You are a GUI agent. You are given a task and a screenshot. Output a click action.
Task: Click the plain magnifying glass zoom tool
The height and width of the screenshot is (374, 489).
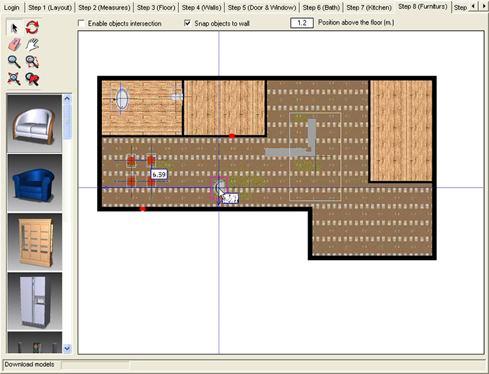click(x=14, y=61)
